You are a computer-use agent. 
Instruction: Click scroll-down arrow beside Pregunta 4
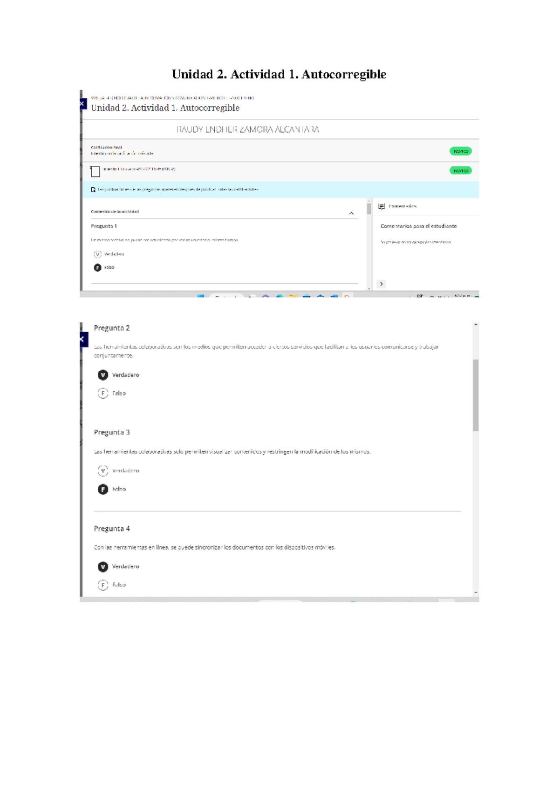[476, 592]
